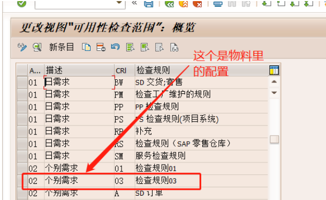Click the red Cancel icon
326x200 pixels.
(198, 4)
